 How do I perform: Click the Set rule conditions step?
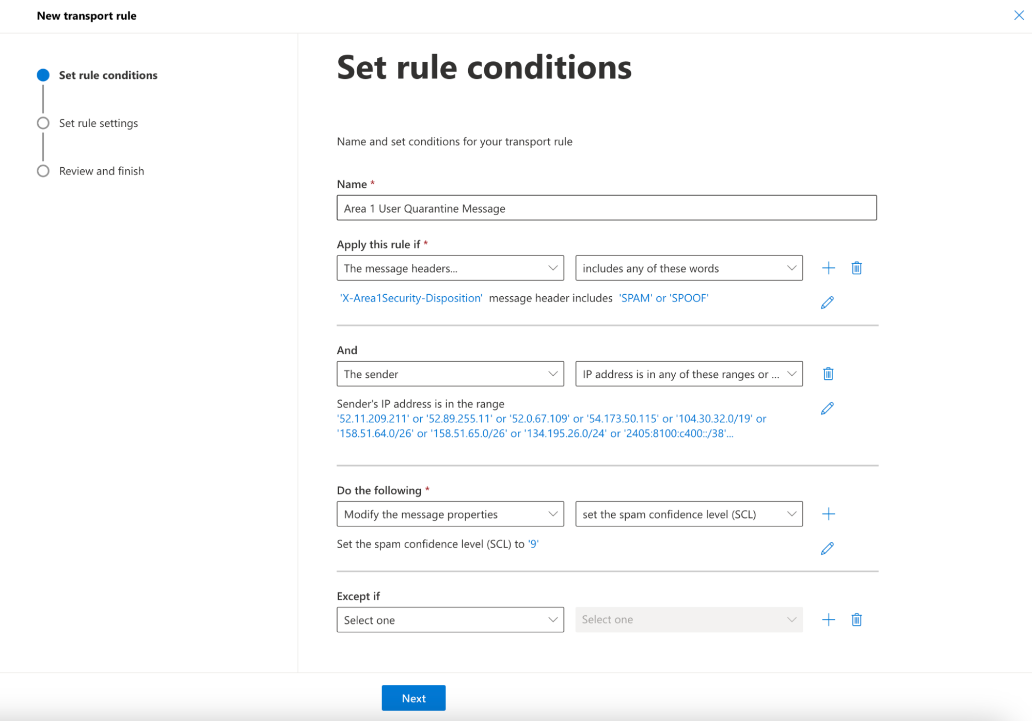click(x=108, y=74)
